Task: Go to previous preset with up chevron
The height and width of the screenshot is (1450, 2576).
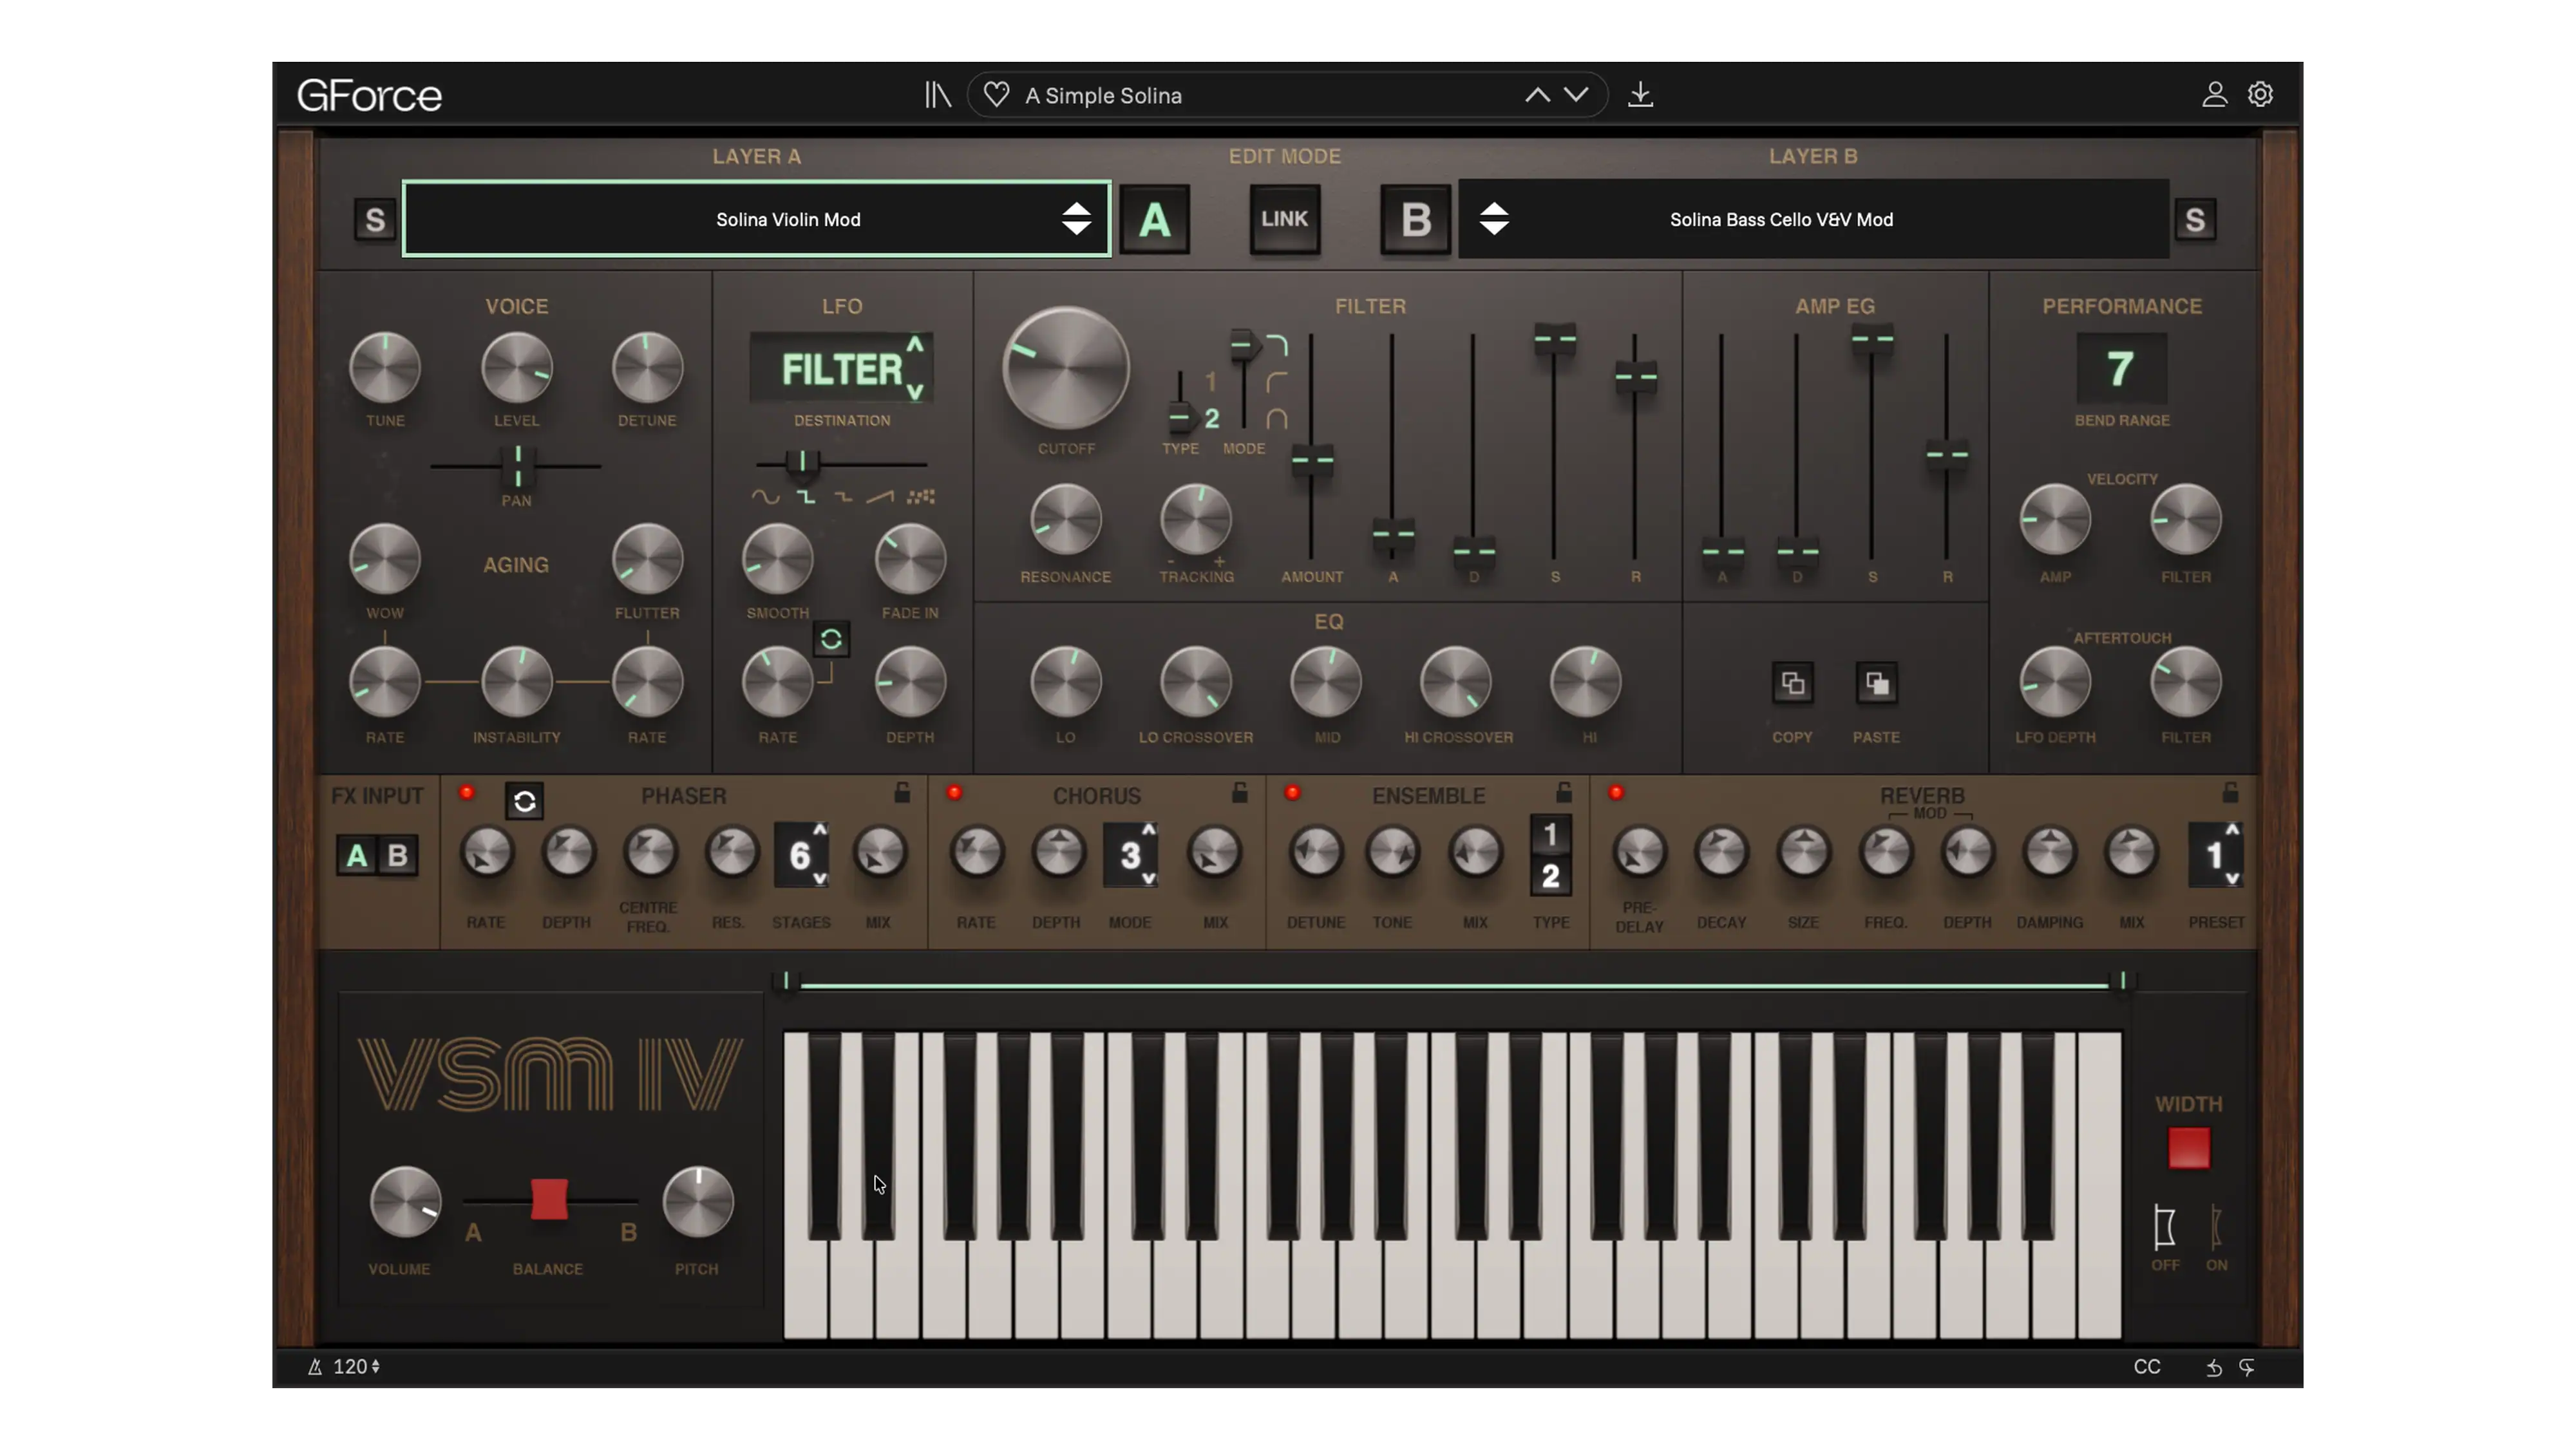Action: click(1537, 95)
